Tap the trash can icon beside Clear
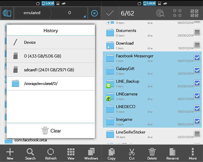Viewport: 203px width, 162px height. pos(45,131)
